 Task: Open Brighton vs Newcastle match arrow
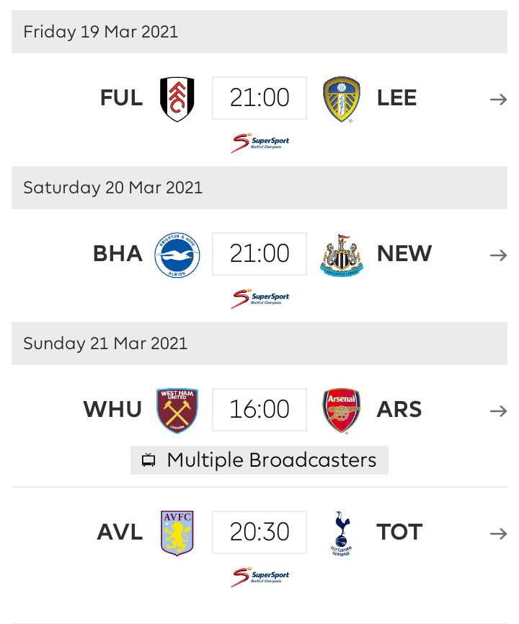tap(498, 255)
